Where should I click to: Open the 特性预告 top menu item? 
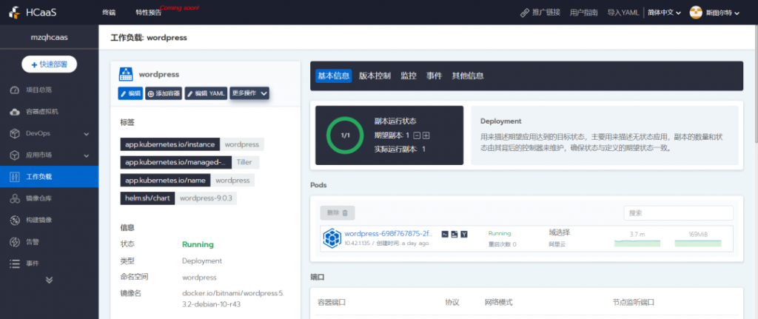pos(148,13)
